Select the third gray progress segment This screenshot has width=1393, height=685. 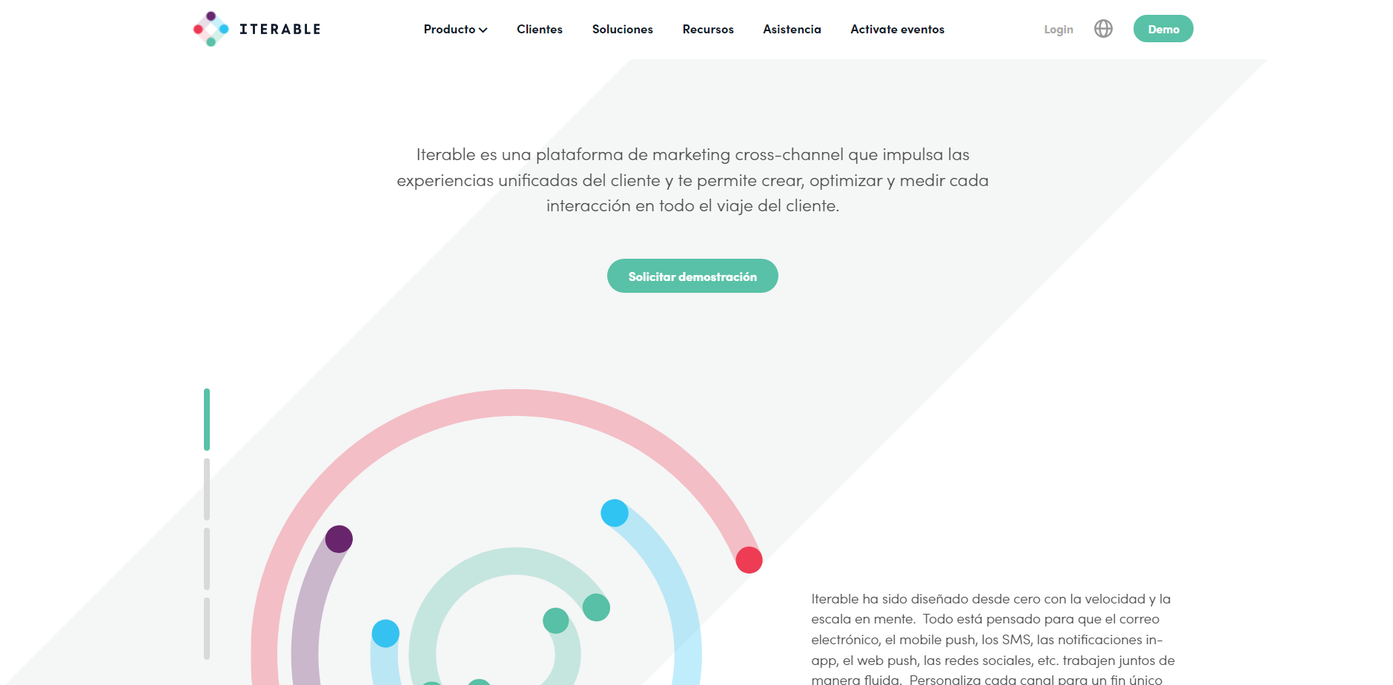pyautogui.click(x=207, y=558)
